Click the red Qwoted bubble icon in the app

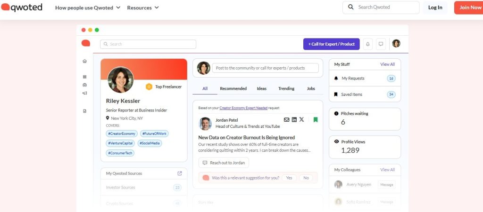coord(86,43)
